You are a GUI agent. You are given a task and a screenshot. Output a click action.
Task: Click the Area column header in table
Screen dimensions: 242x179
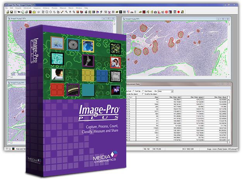point(147,97)
